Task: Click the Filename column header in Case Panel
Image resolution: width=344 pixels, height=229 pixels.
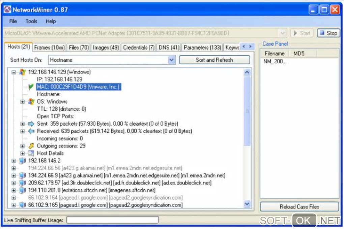Action: coord(275,54)
